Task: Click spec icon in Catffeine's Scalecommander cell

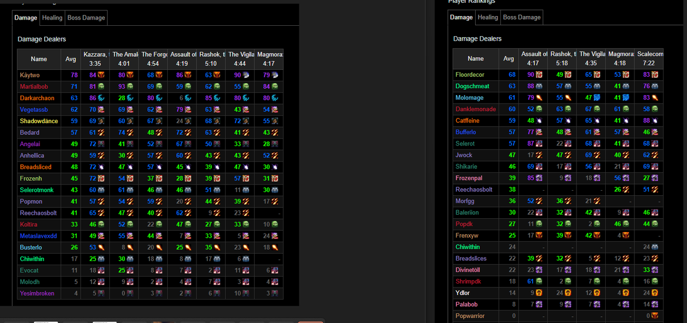Action: tap(655, 121)
